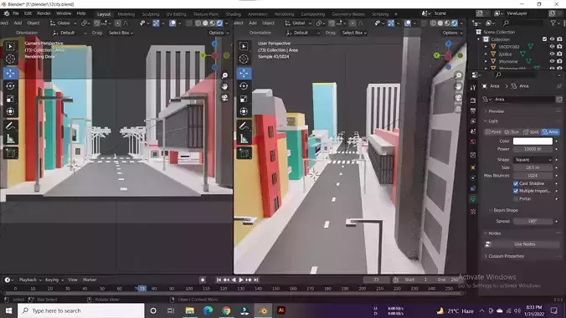The image size is (566, 318).
Task: Collapse the Light panel
Action: point(492,121)
